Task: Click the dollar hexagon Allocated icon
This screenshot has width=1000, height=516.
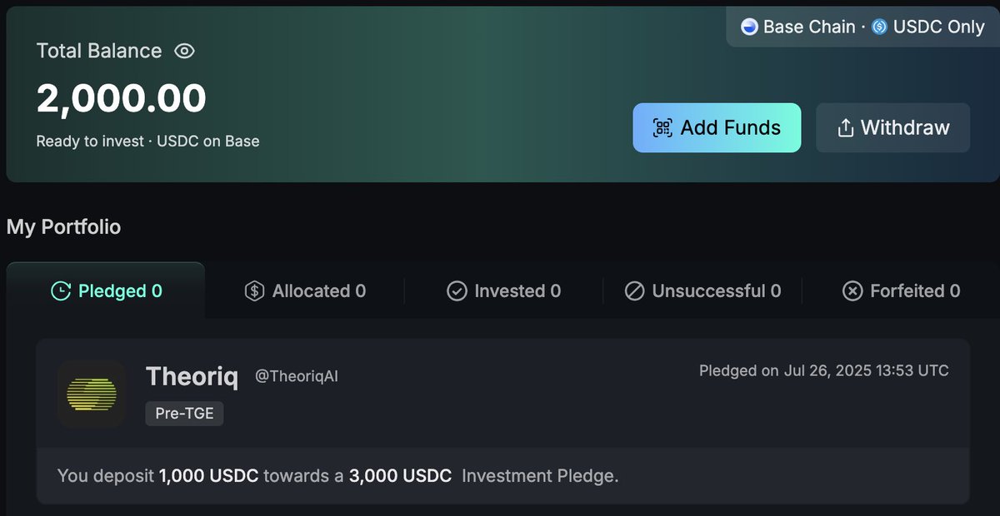Action: tap(254, 291)
